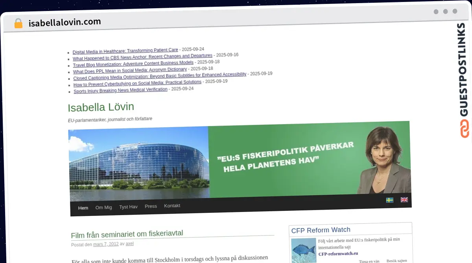Click the padlock icon in the address bar

point(18,23)
